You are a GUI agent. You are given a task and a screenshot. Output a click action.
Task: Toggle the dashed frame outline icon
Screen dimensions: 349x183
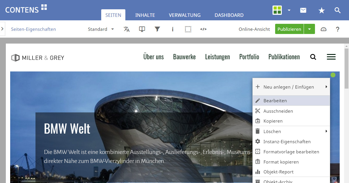(188, 29)
